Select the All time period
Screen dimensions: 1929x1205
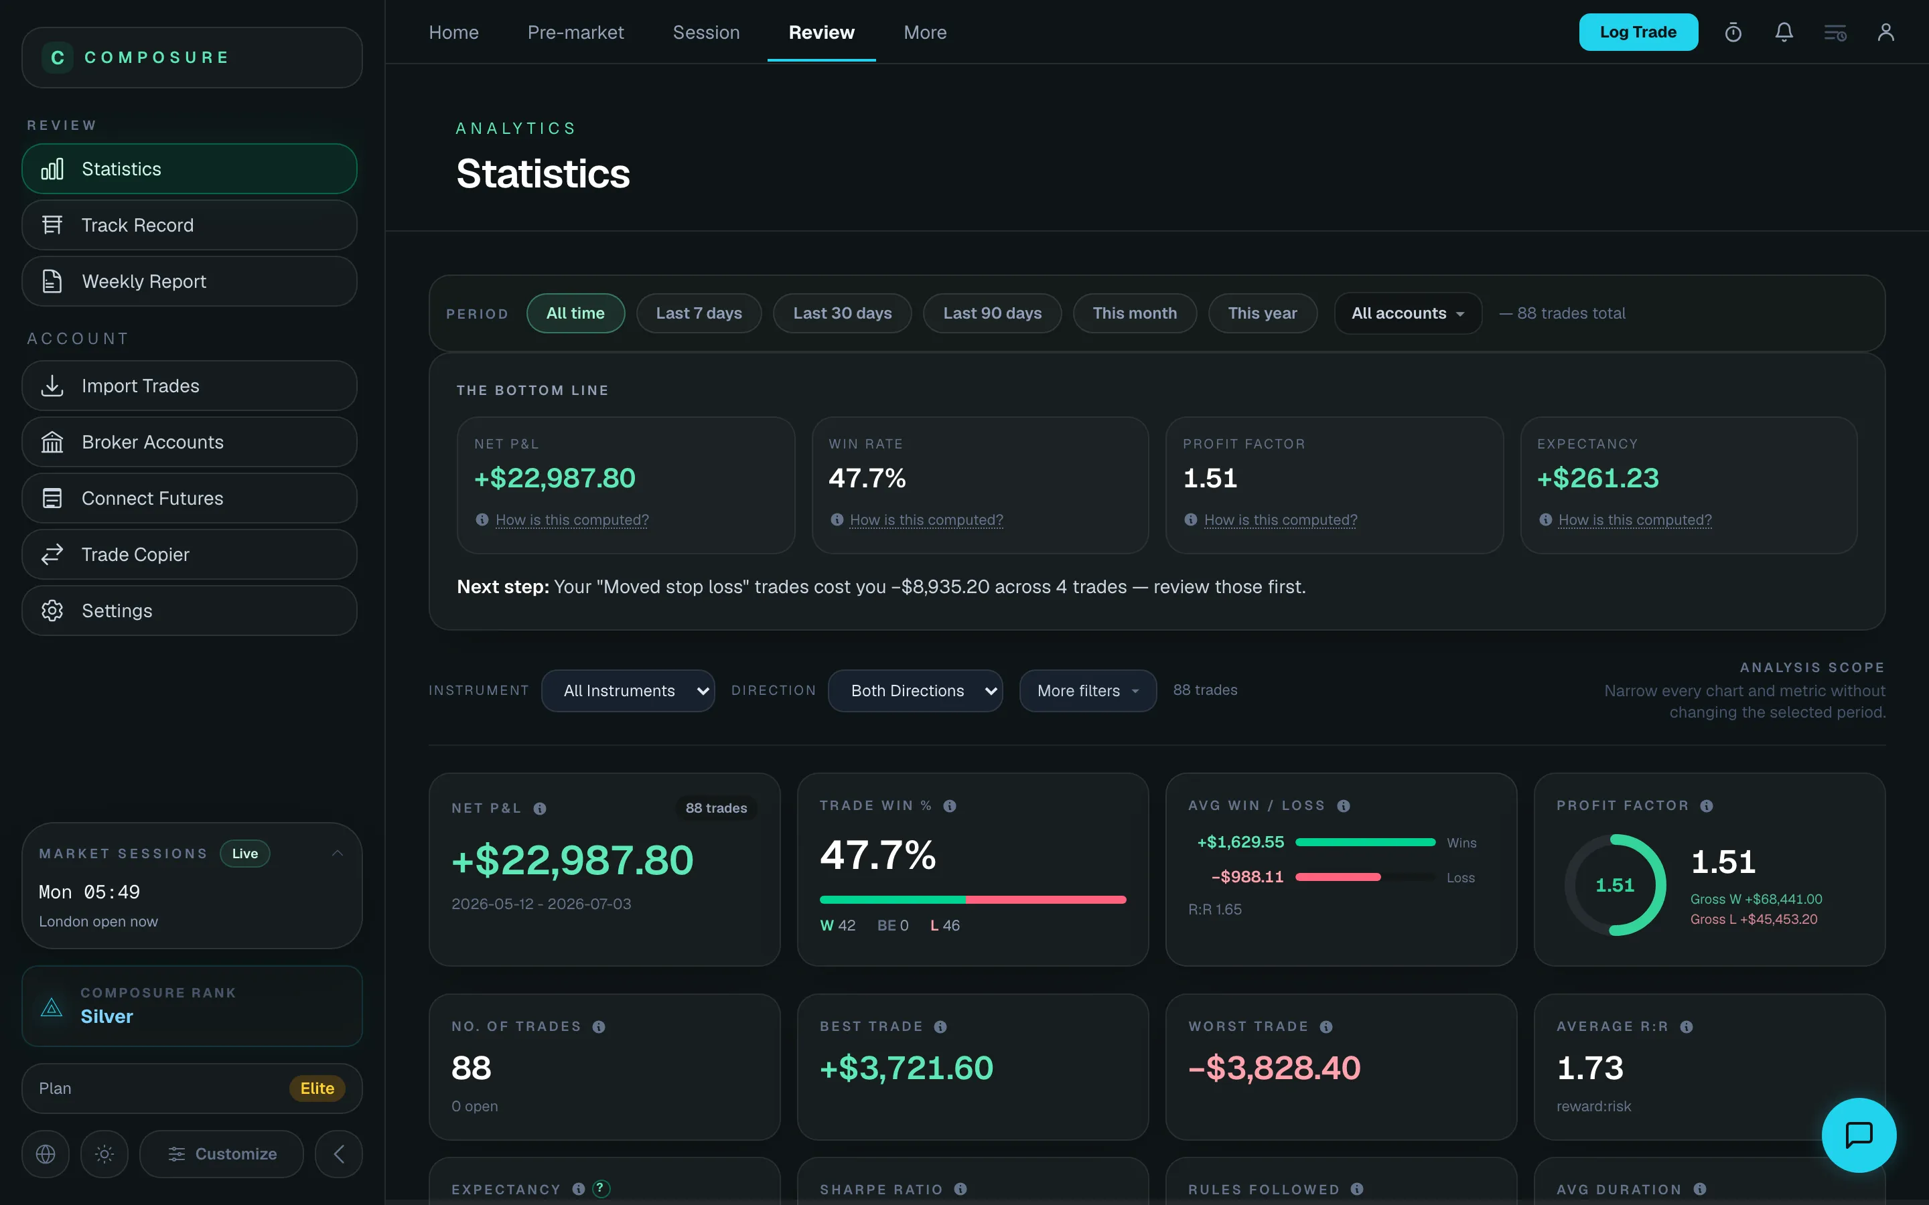575,313
